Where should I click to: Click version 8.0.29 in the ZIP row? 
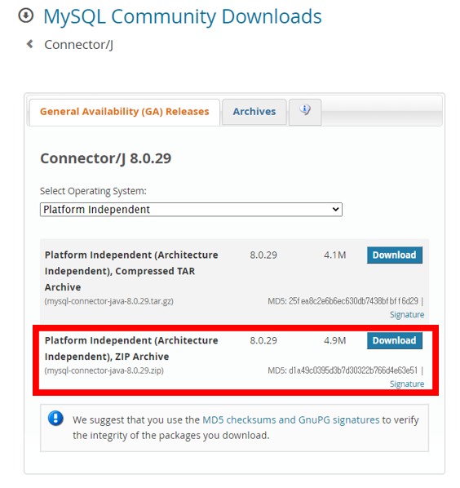pyautogui.click(x=263, y=340)
